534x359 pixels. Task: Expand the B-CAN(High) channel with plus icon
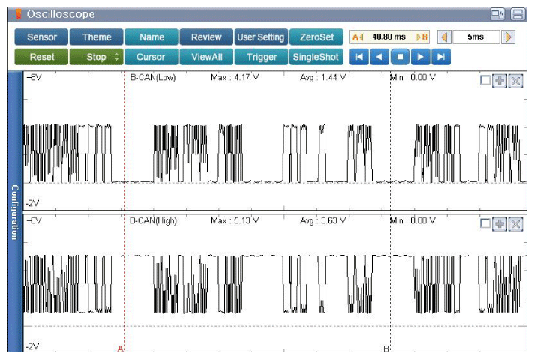click(x=499, y=224)
